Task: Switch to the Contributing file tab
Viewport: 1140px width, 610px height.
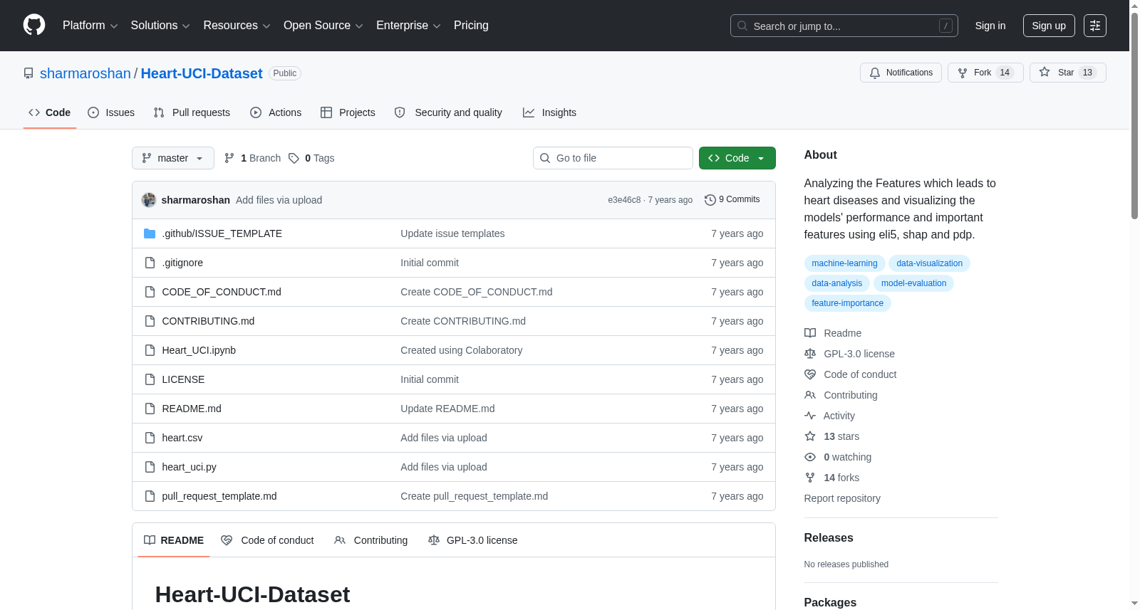Action: click(371, 540)
